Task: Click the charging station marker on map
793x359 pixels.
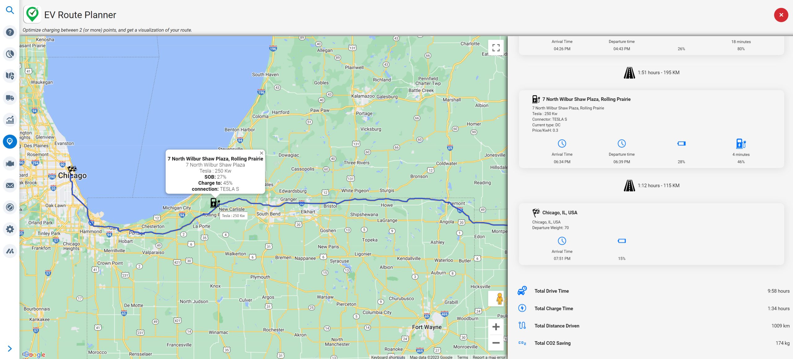Action: 215,203
